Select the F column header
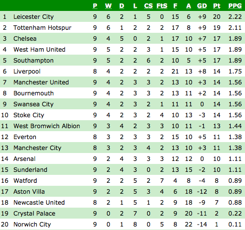 [175, 6]
